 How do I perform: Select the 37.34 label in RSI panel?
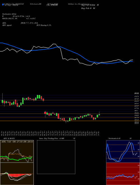136,177
